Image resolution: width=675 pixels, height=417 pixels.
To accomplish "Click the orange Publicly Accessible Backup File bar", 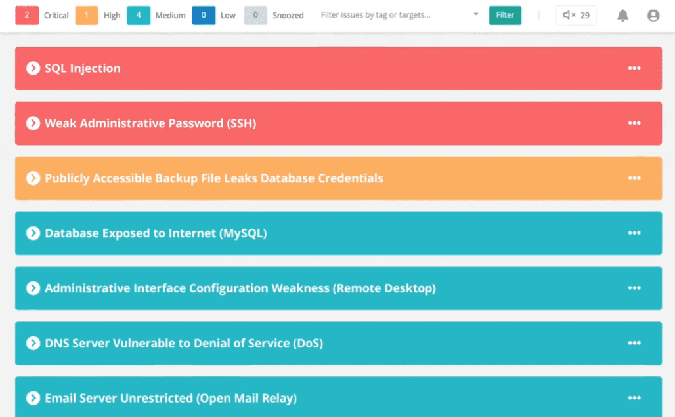I will click(x=460, y=178).
